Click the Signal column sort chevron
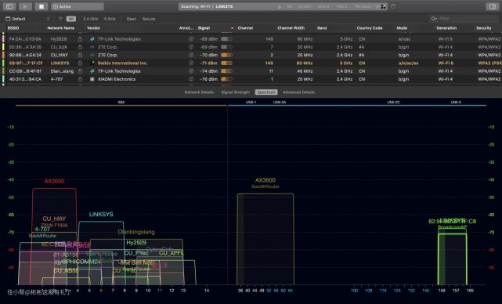The width and height of the screenshot is (502, 304). [x=232, y=28]
